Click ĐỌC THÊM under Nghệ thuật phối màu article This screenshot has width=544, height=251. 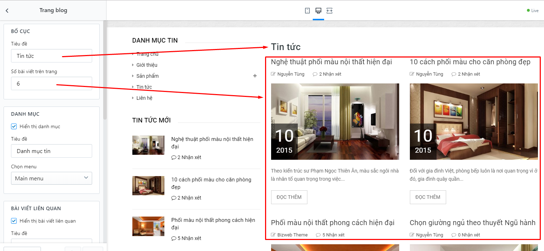click(289, 197)
